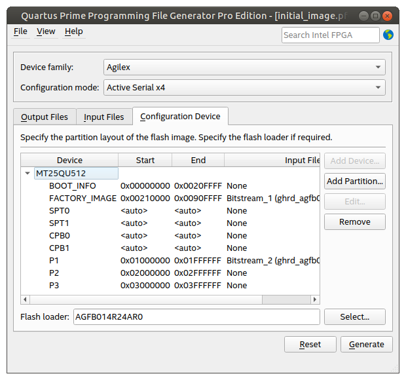The width and height of the screenshot is (406, 380).
Task: Select the P2 partition row
Action: 170,273
